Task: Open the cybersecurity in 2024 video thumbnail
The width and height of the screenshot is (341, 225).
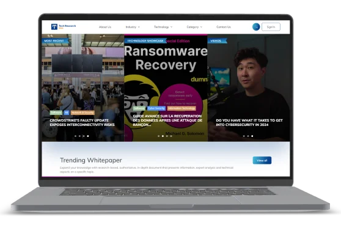Action: point(249,87)
